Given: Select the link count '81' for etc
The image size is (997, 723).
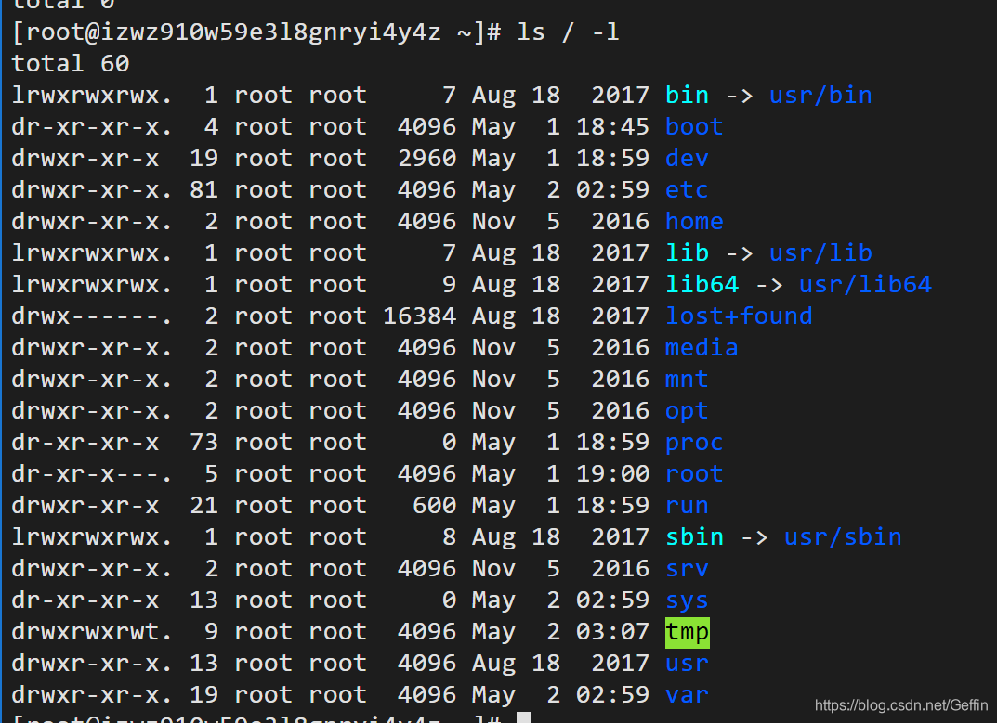Looking at the screenshot, I should 204,189.
